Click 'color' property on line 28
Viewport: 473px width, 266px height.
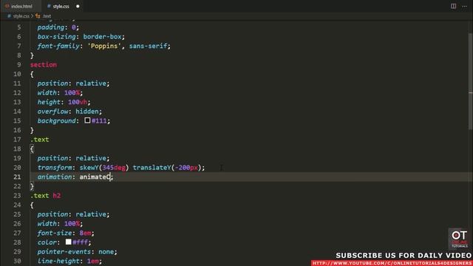pos(47,242)
